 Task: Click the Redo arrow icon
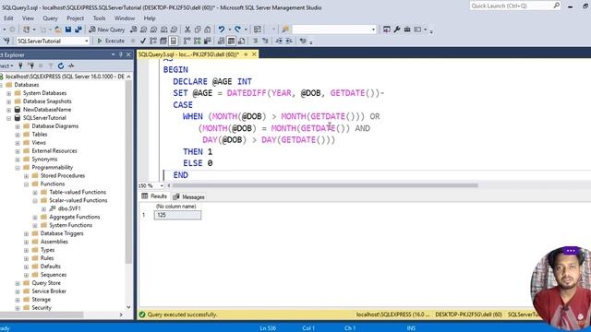pos(238,30)
